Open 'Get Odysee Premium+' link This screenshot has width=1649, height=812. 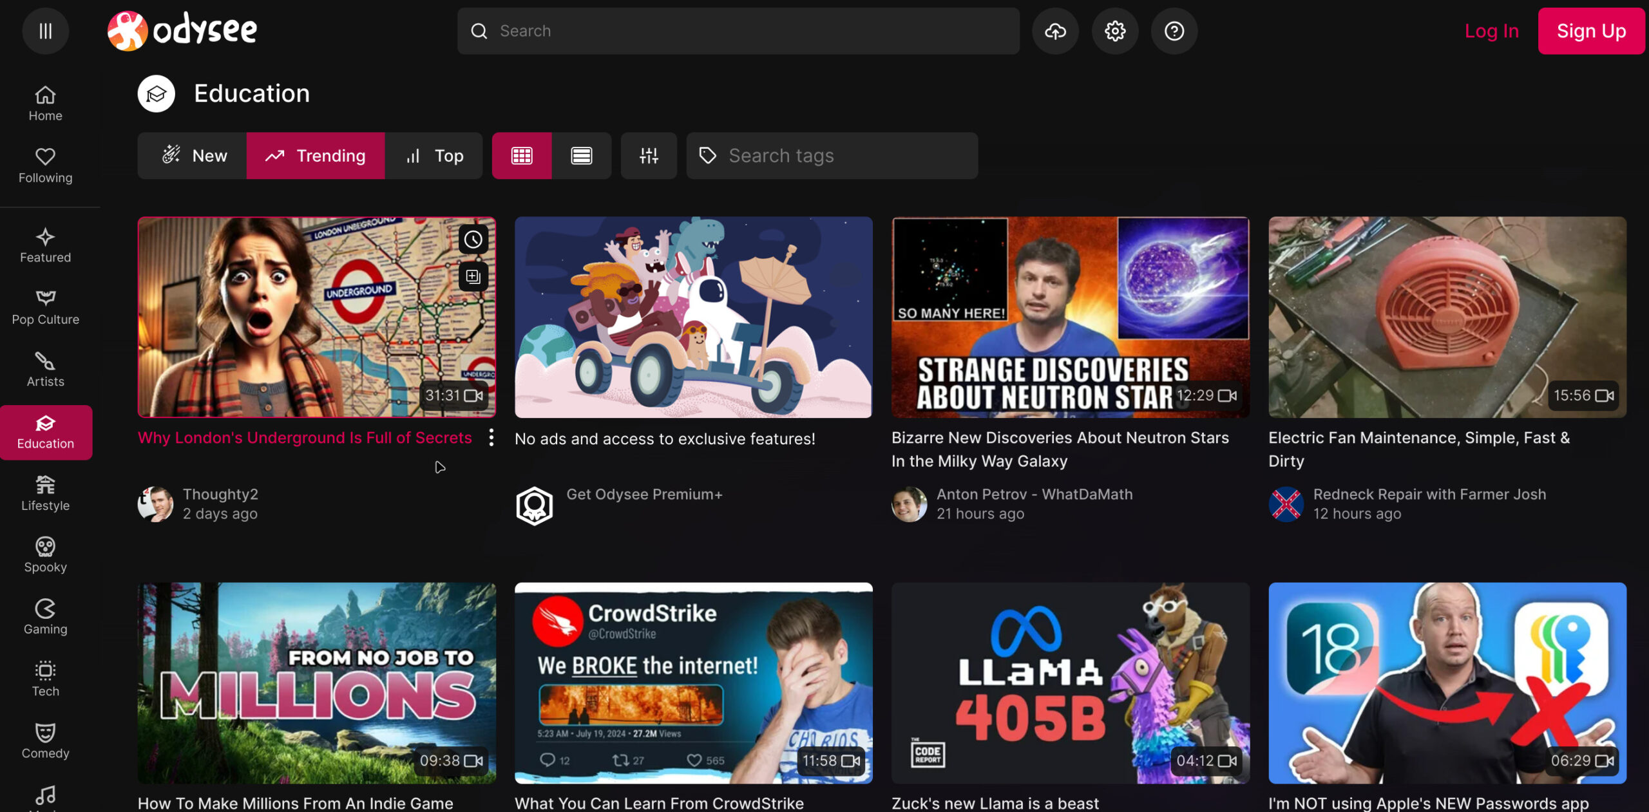tap(644, 494)
